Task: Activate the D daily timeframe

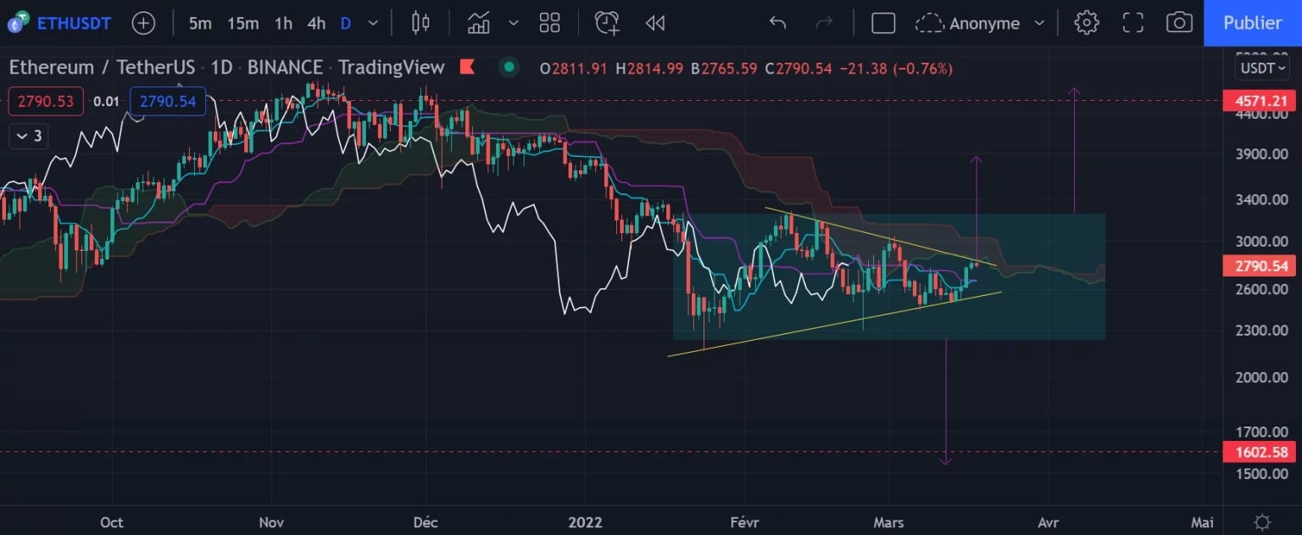Action: click(x=345, y=23)
